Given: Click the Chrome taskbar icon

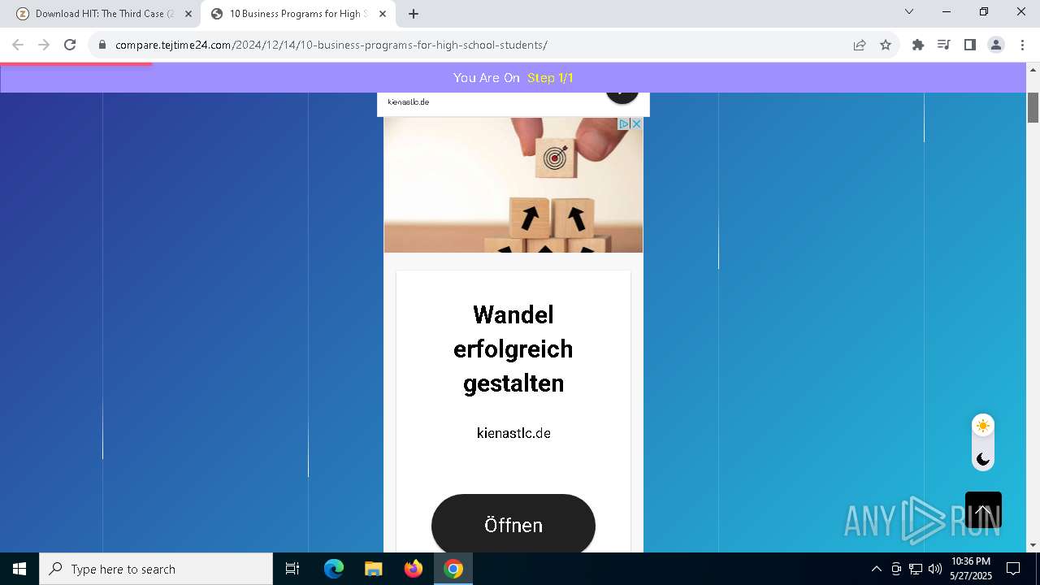Looking at the screenshot, I should (x=453, y=569).
